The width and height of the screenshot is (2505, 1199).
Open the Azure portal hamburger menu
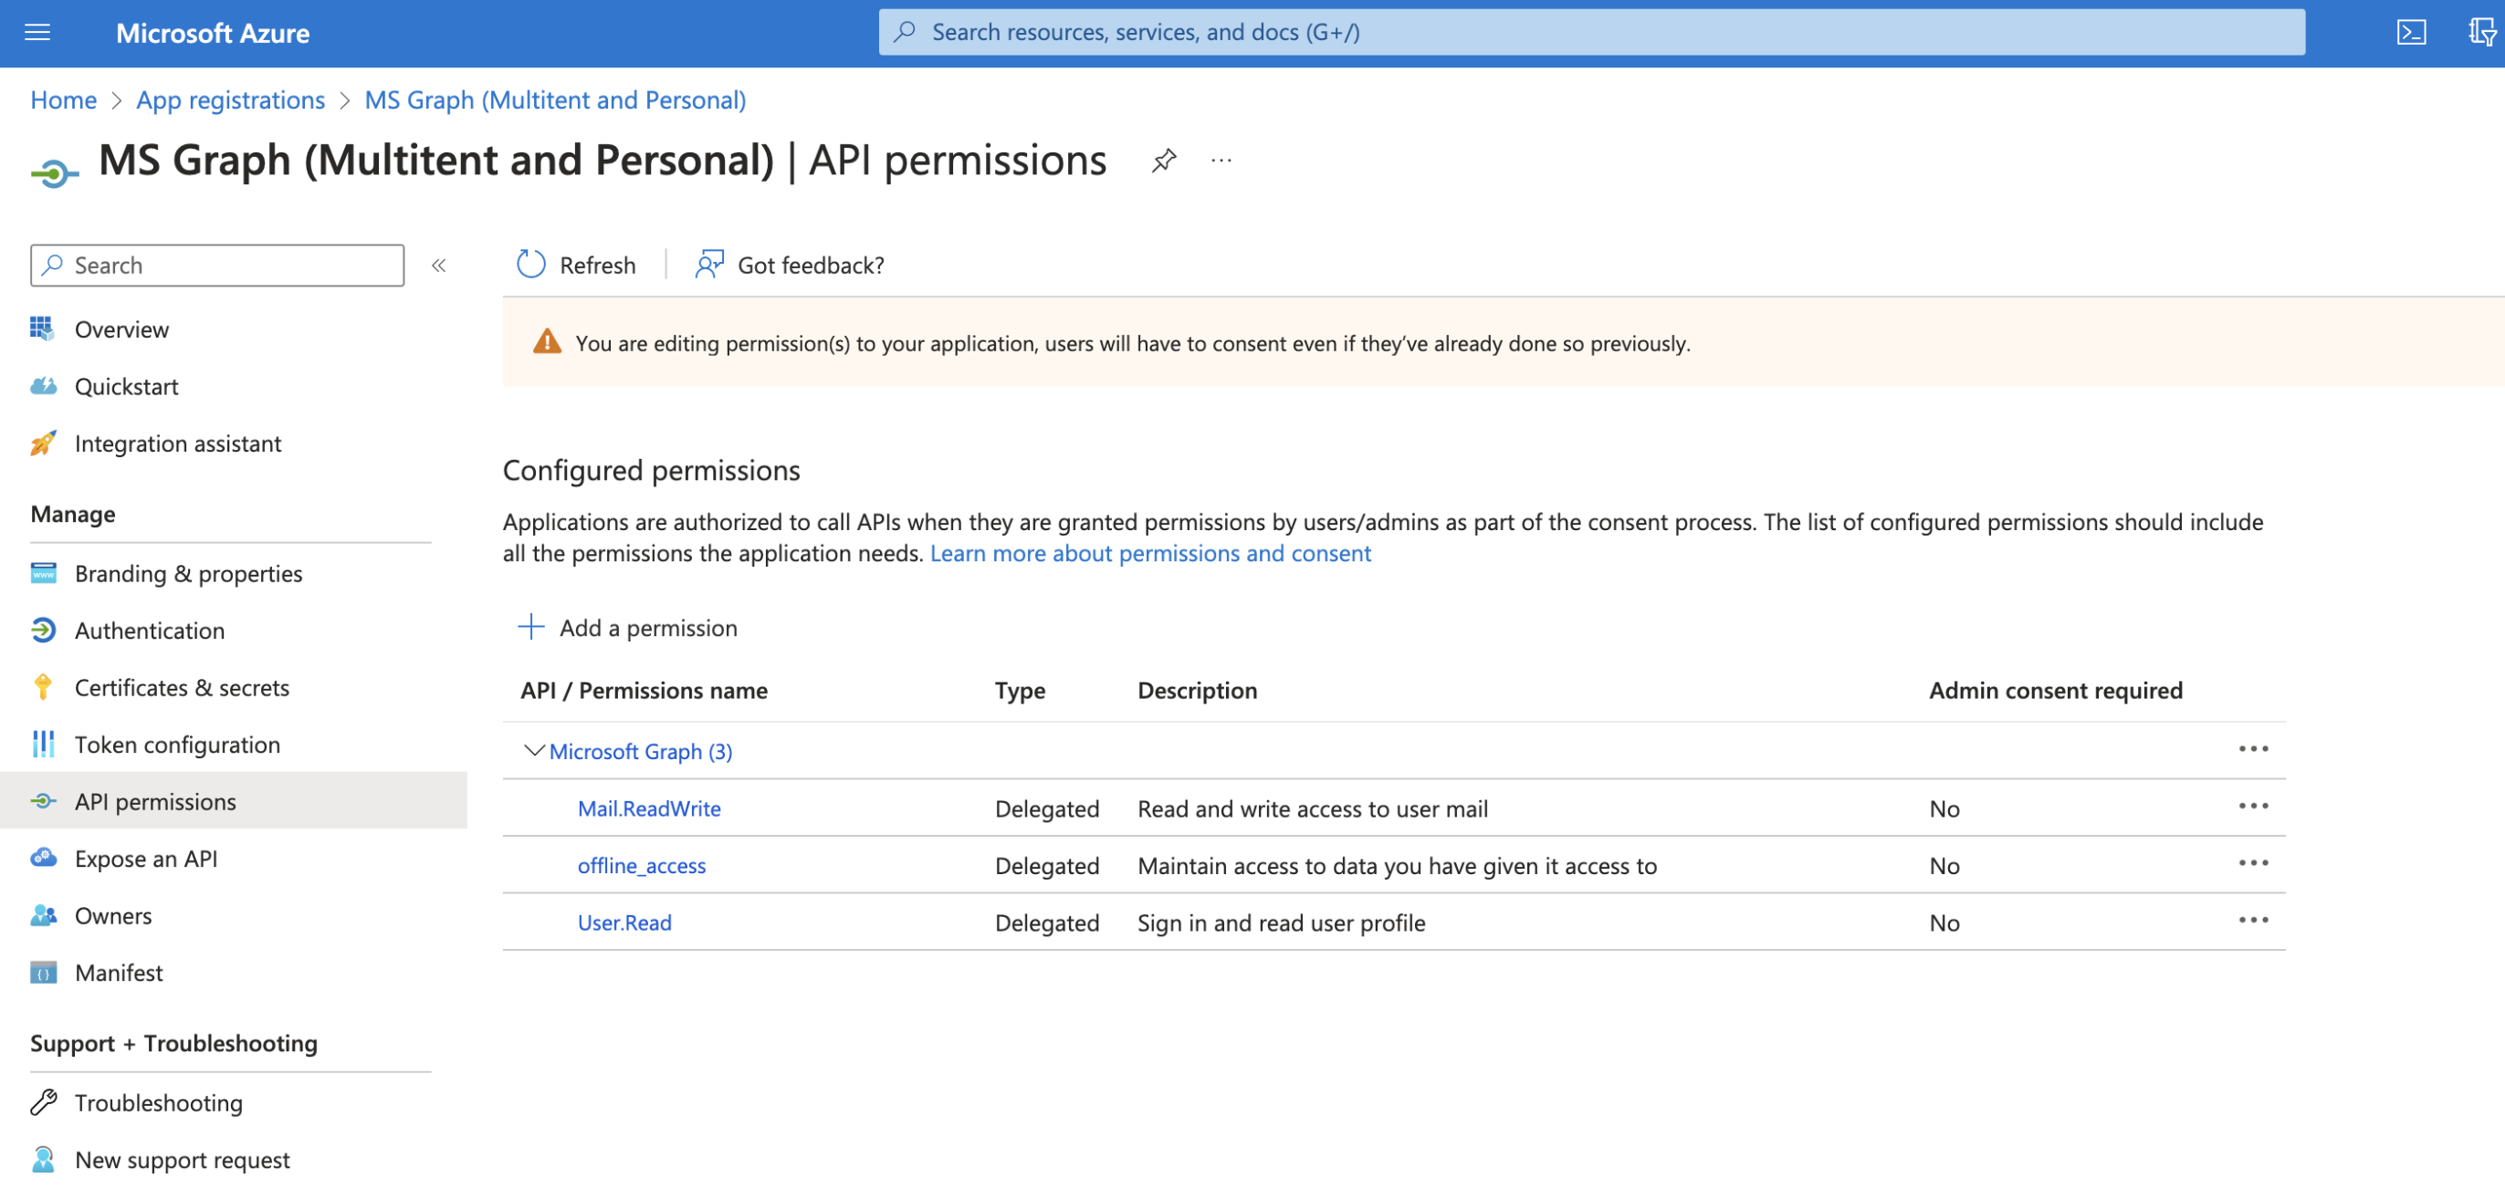[37, 32]
